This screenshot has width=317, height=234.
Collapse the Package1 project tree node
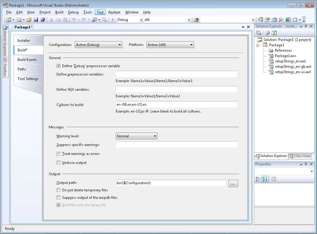[257, 45]
